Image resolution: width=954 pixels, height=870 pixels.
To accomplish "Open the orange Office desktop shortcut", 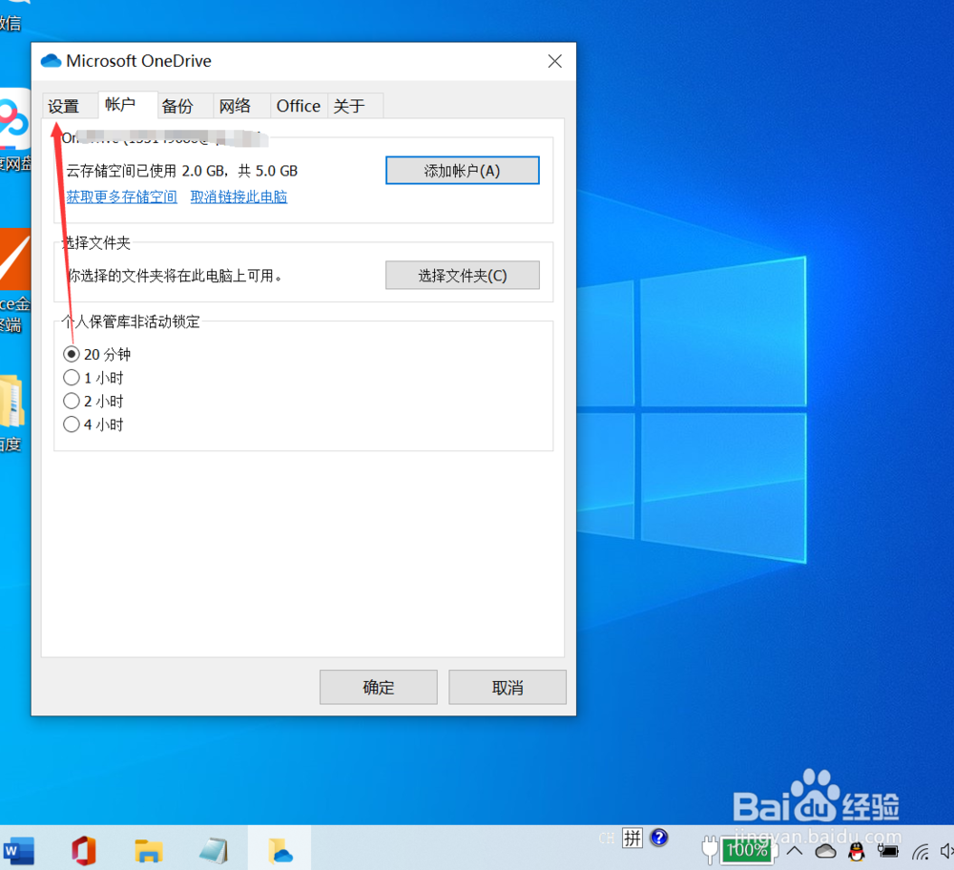I will tap(14, 280).
